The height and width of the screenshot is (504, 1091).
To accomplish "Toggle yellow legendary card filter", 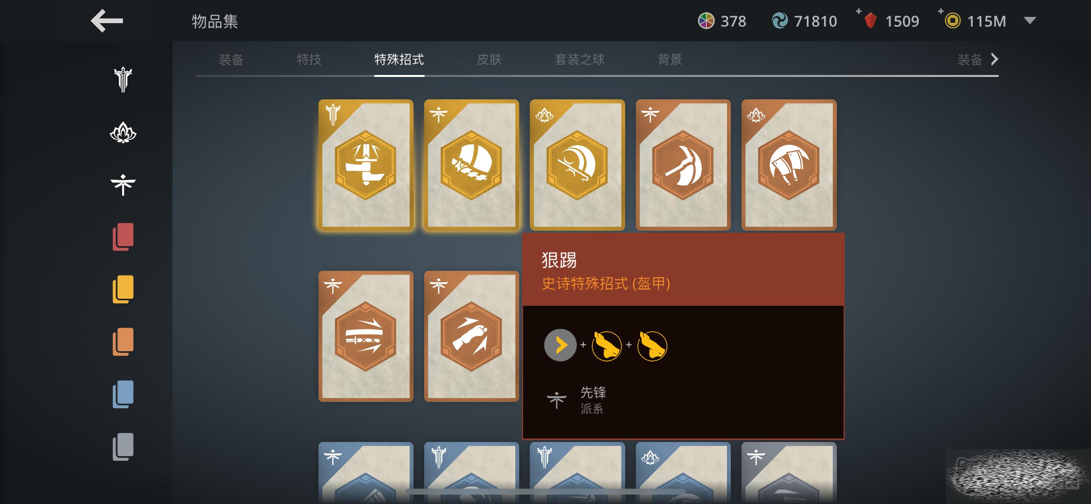I will [x=123, y=289].
